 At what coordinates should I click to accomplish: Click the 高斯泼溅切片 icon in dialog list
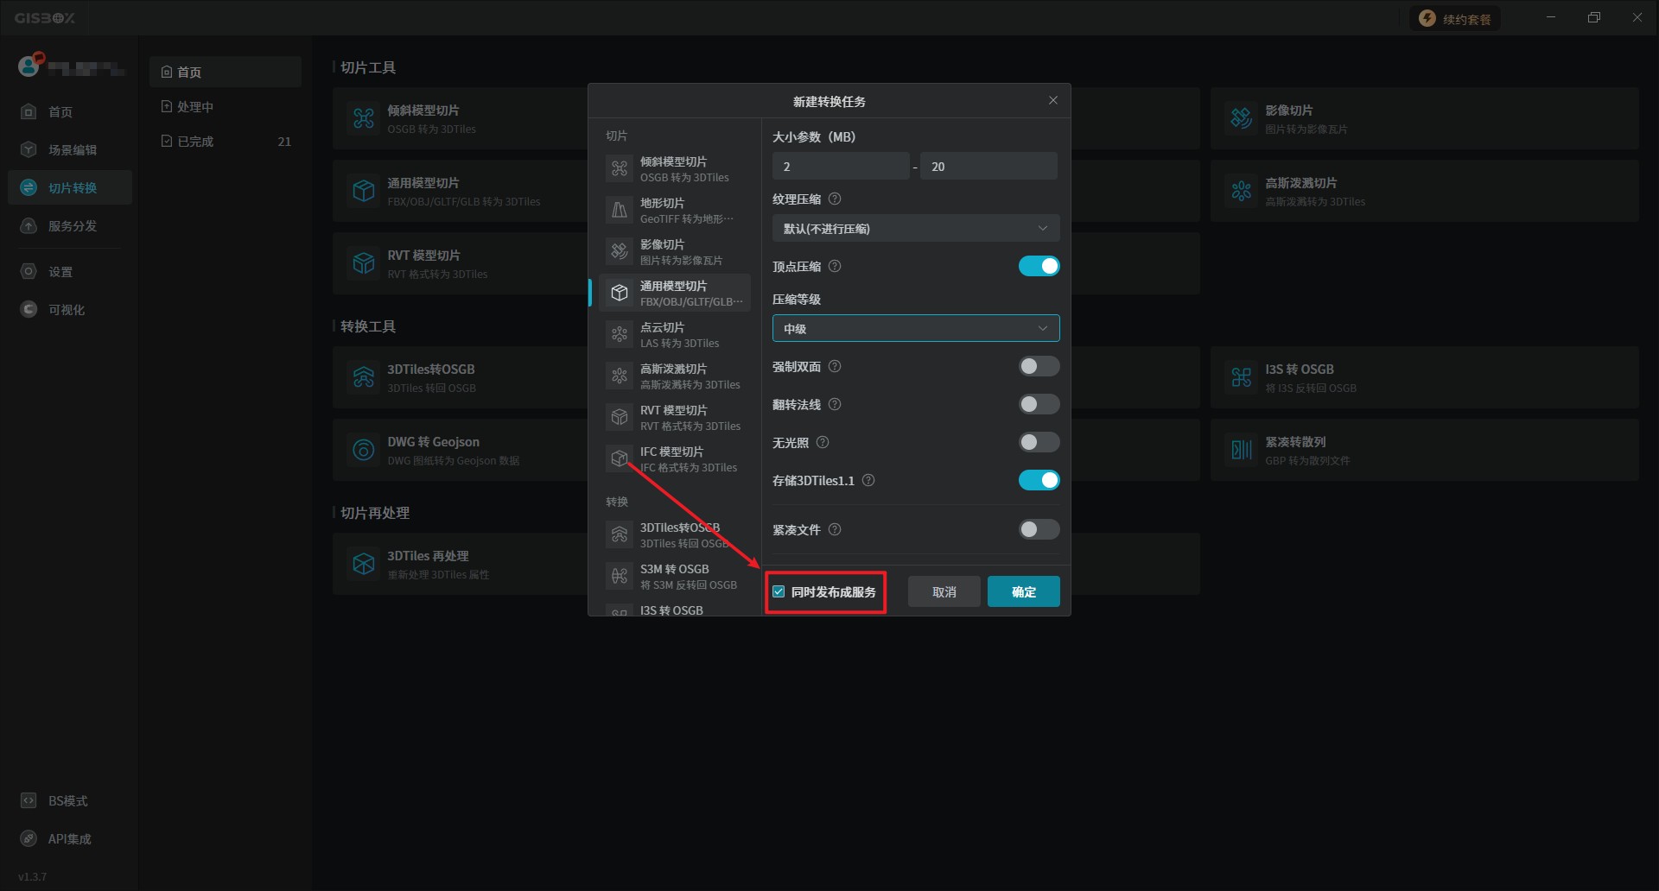[620, 376]
